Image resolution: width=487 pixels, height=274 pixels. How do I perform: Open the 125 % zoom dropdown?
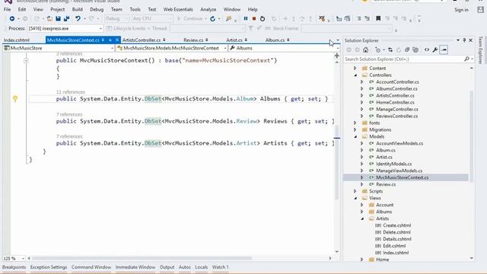point(23,259)
